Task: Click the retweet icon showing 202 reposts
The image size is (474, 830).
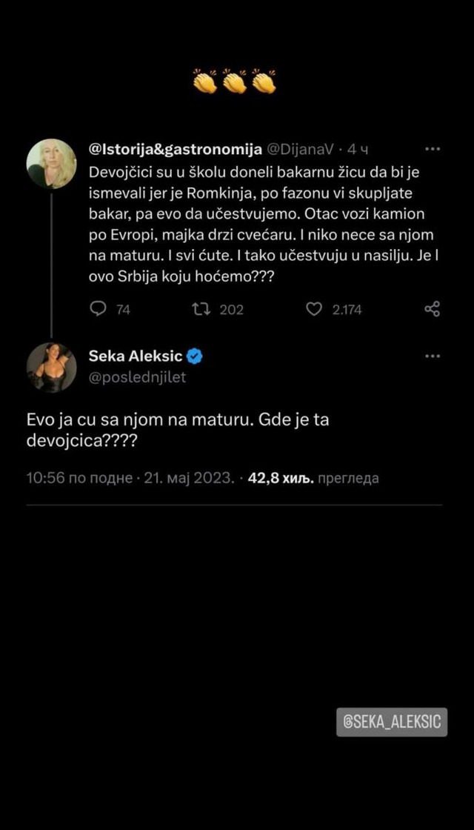Action: (x=201, y=309)
